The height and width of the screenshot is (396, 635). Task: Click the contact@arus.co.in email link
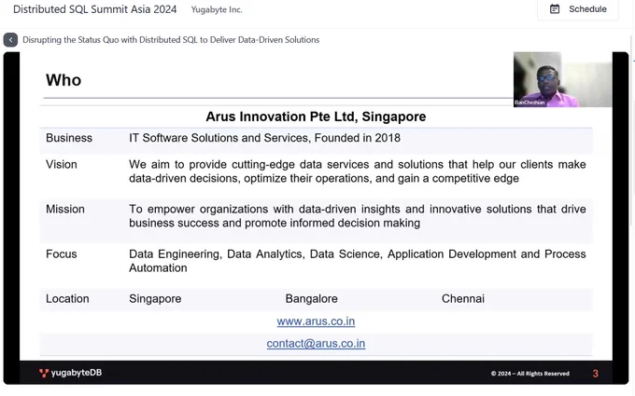pos(316,343)
